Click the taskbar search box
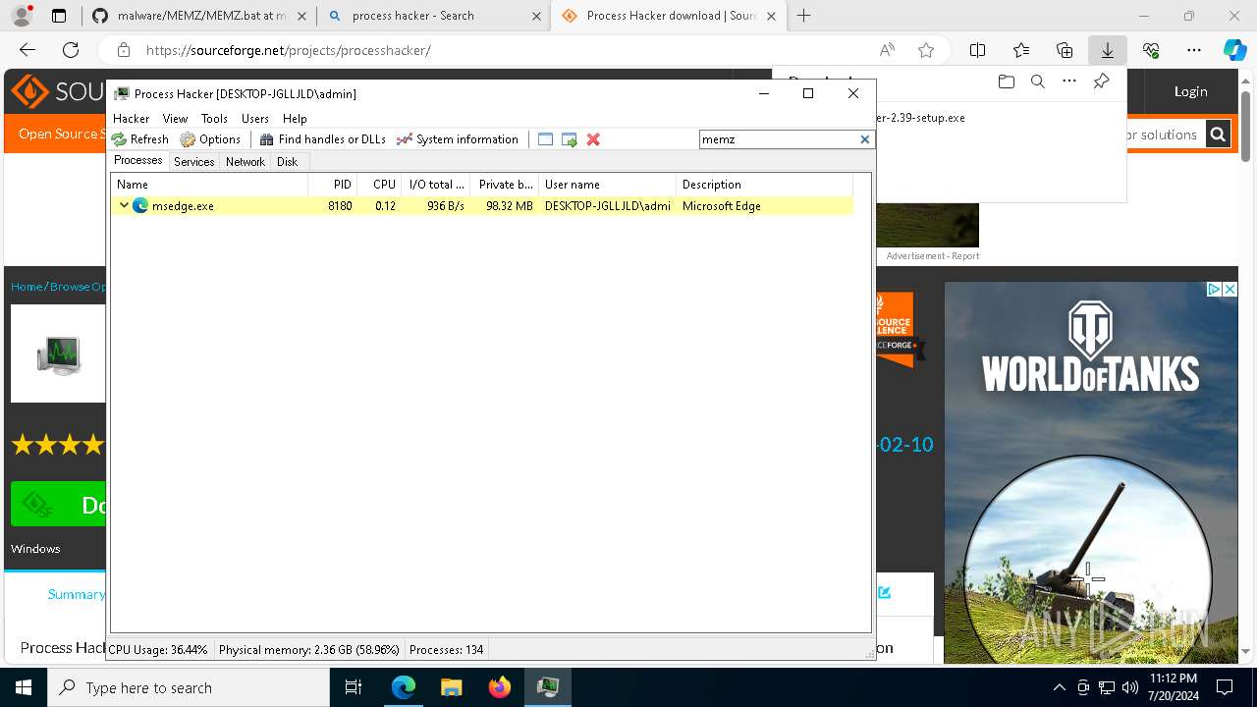1257x707 pixels. [189, 687]
